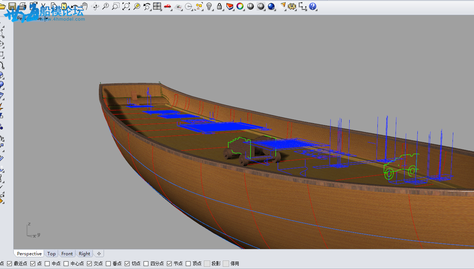Open help with the question mark icon

(313, 6)
